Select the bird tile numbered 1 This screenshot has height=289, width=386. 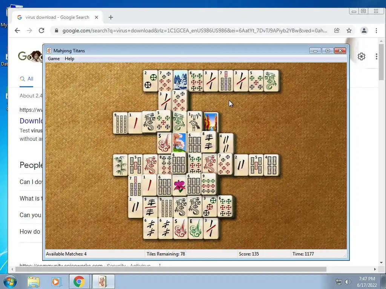pos(195,122)
